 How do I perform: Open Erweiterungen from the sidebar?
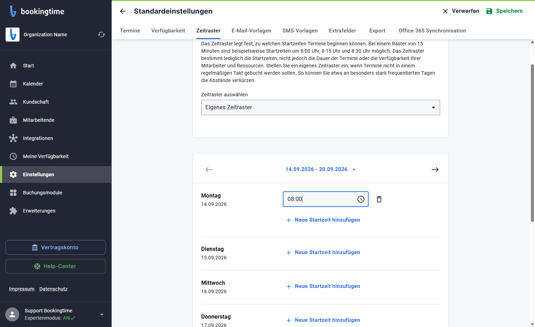[x=56, y=211]
